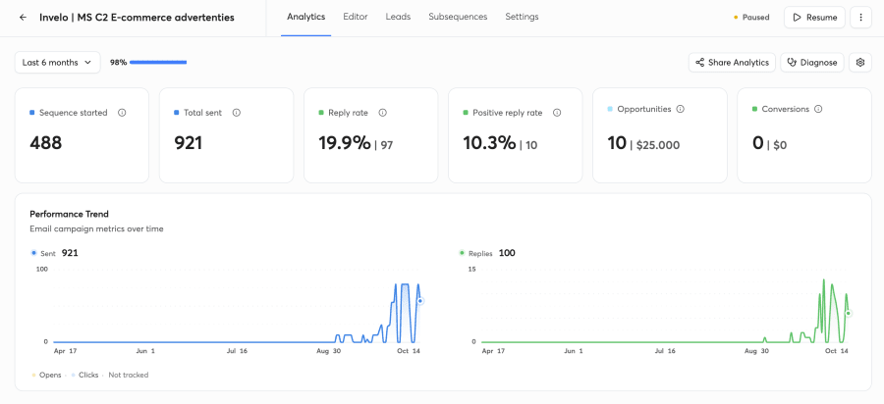The width and height of the screenshot is (884, 404).
Task: Select the Positive reply rate 10.3% card
Action: tap(516, 135)
